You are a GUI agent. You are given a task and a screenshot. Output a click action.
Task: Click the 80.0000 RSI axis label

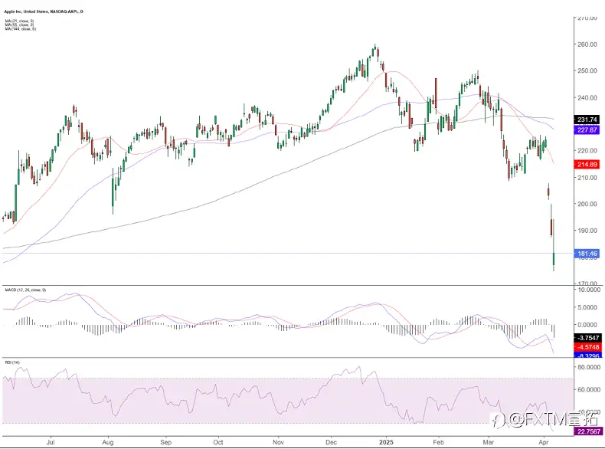pyautogui.click(x=589, y=367)
